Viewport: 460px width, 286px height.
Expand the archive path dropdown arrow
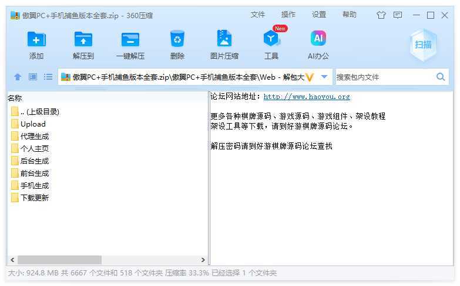click(x=324, y=77)
